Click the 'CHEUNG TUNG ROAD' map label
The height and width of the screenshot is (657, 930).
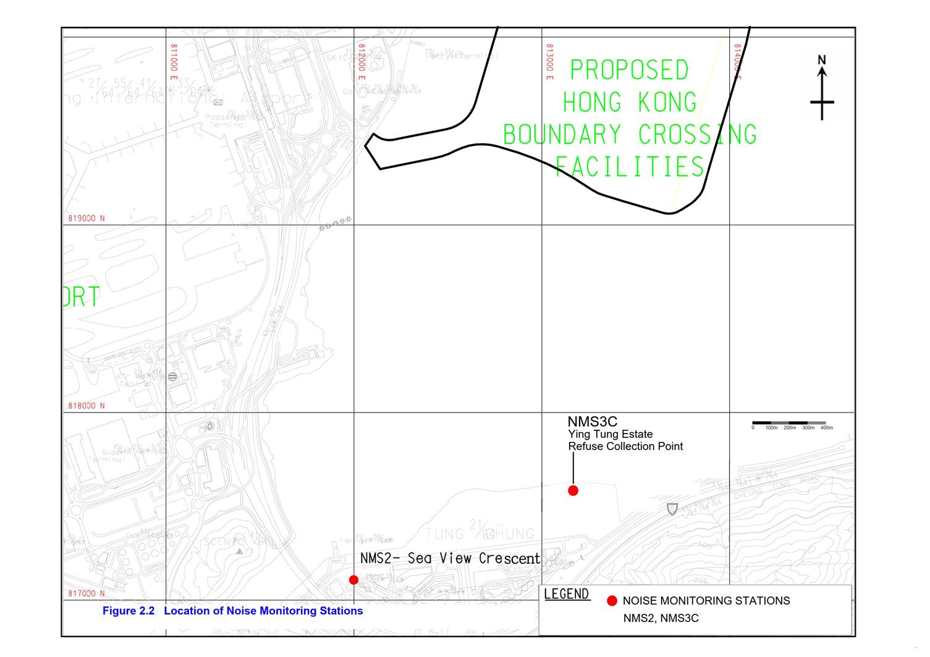point(777,487)
